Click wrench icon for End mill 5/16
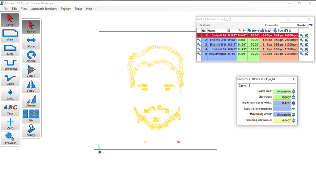The width and height of the screenshot is (316, 169). tap(199, 44)
